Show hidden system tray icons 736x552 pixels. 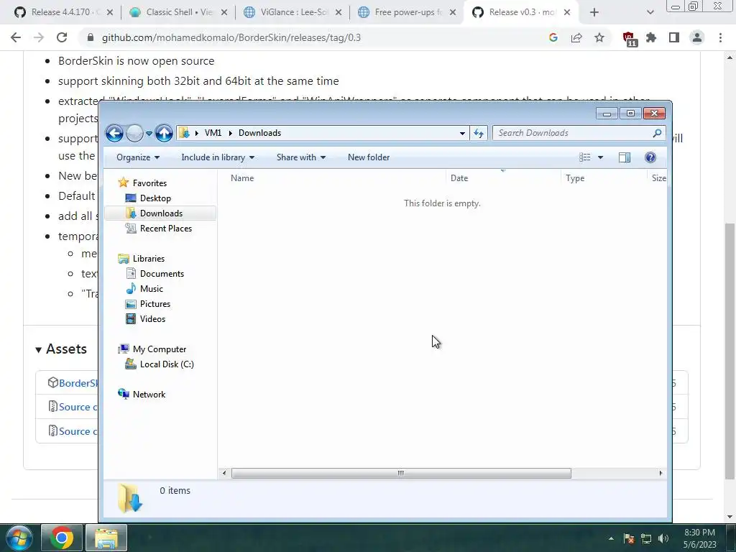coord(611,538)
